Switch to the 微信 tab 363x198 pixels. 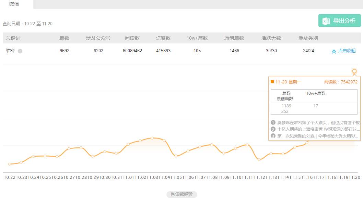pos(14,4)
